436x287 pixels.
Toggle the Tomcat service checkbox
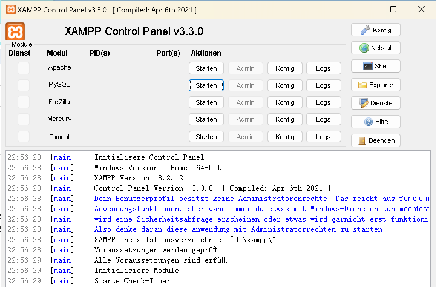pos(24,137)
